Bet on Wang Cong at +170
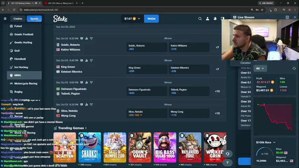299x168 pixels. click(x=189, y=113)
